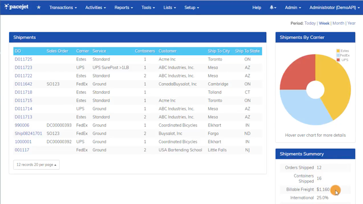Open shipment D011723

pos(23,68)
